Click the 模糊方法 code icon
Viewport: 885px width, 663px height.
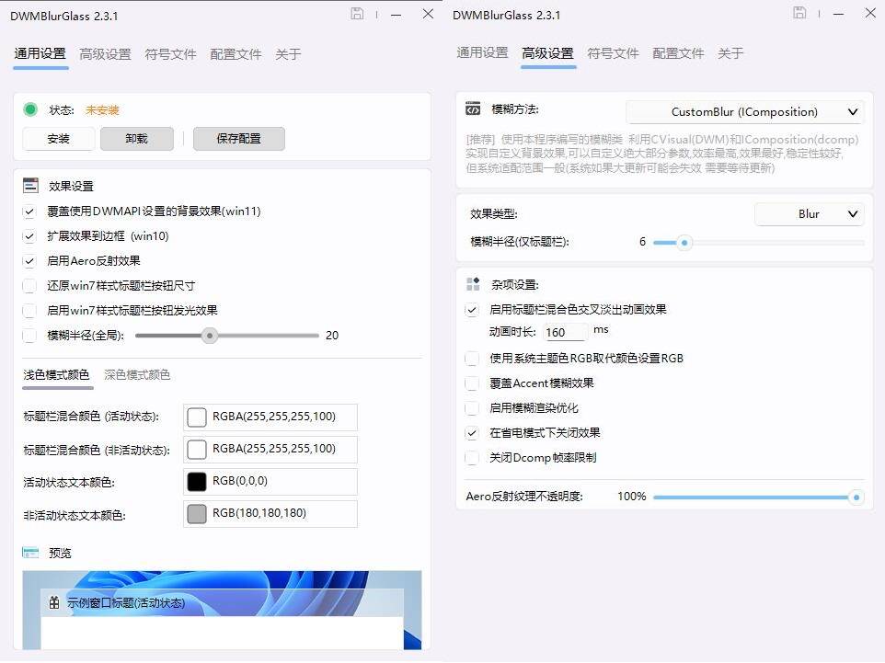[473, 109]
